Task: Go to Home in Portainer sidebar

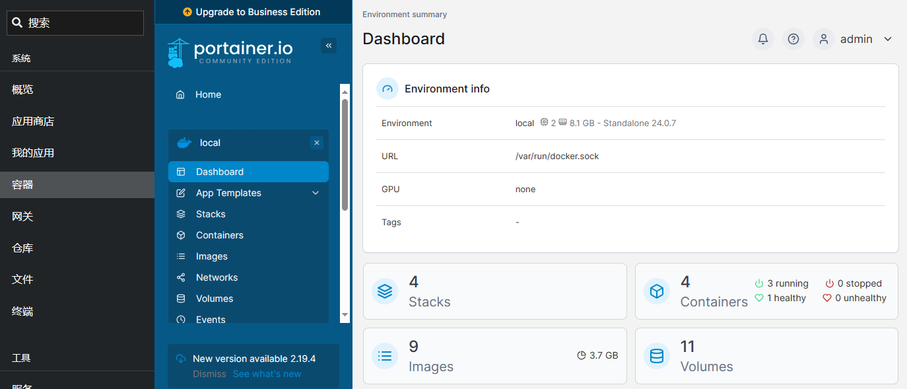Action: [208, 94]
